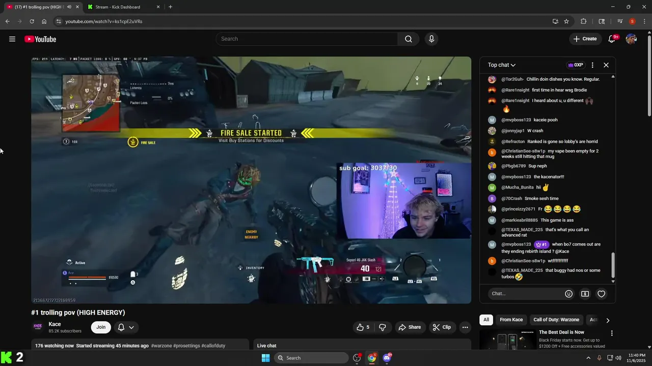Image resolution: width=652 pixels, height=366 pixels.
Task: Select the All filter chip
Action: (486, 320)
